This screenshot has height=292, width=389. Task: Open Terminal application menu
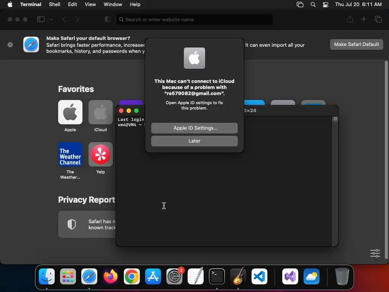(31, 4)
